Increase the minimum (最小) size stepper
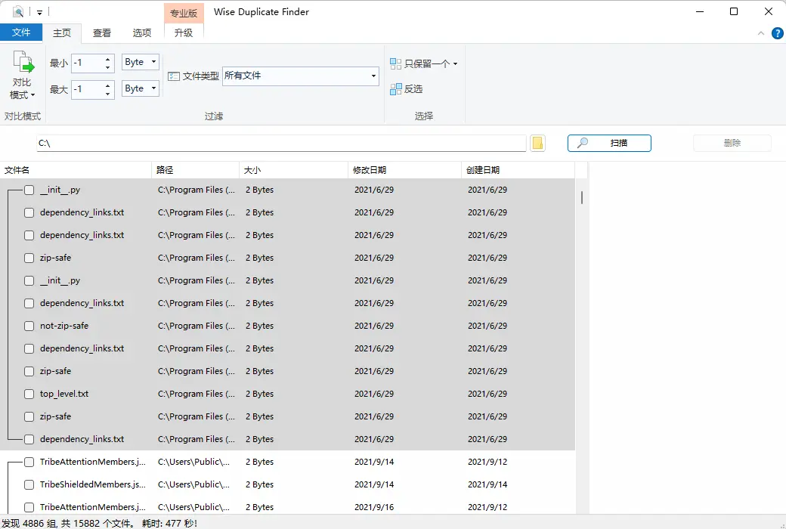 point(107,59)
